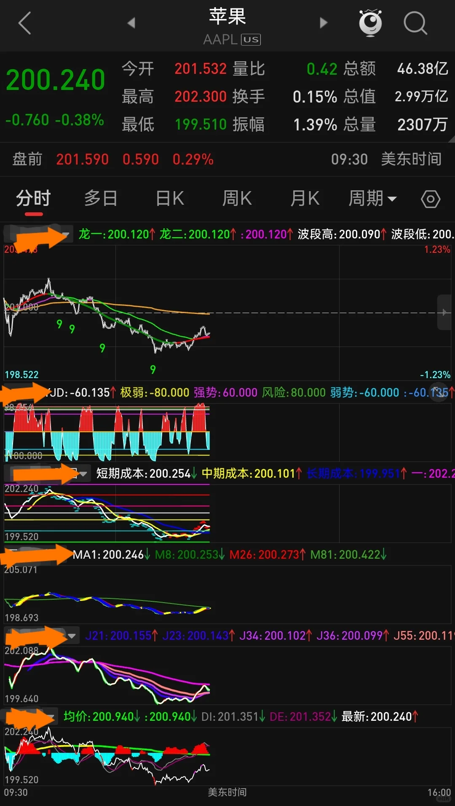Tap the 振幅 value 1.39%
The height and width of the screenshot is (806, 455).
(x=315, y=124)
